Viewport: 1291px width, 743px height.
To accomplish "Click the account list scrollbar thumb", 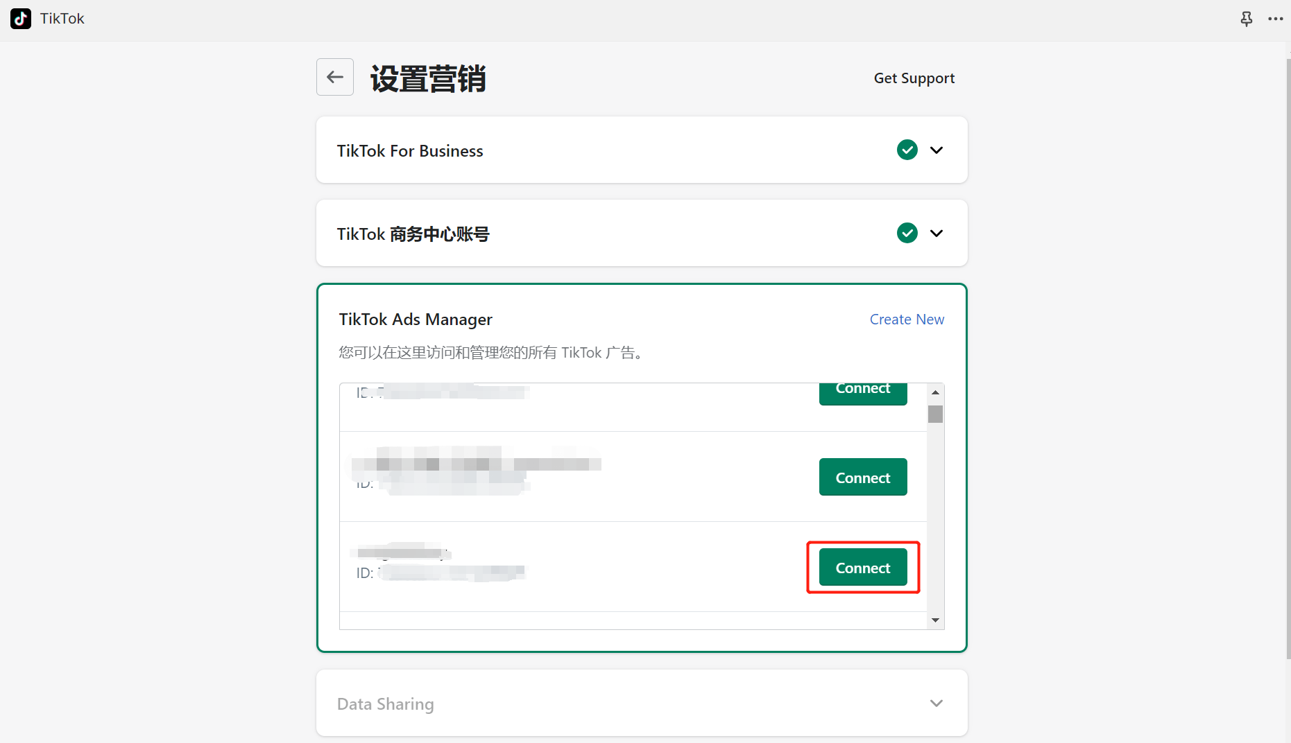I will (935, 414).
